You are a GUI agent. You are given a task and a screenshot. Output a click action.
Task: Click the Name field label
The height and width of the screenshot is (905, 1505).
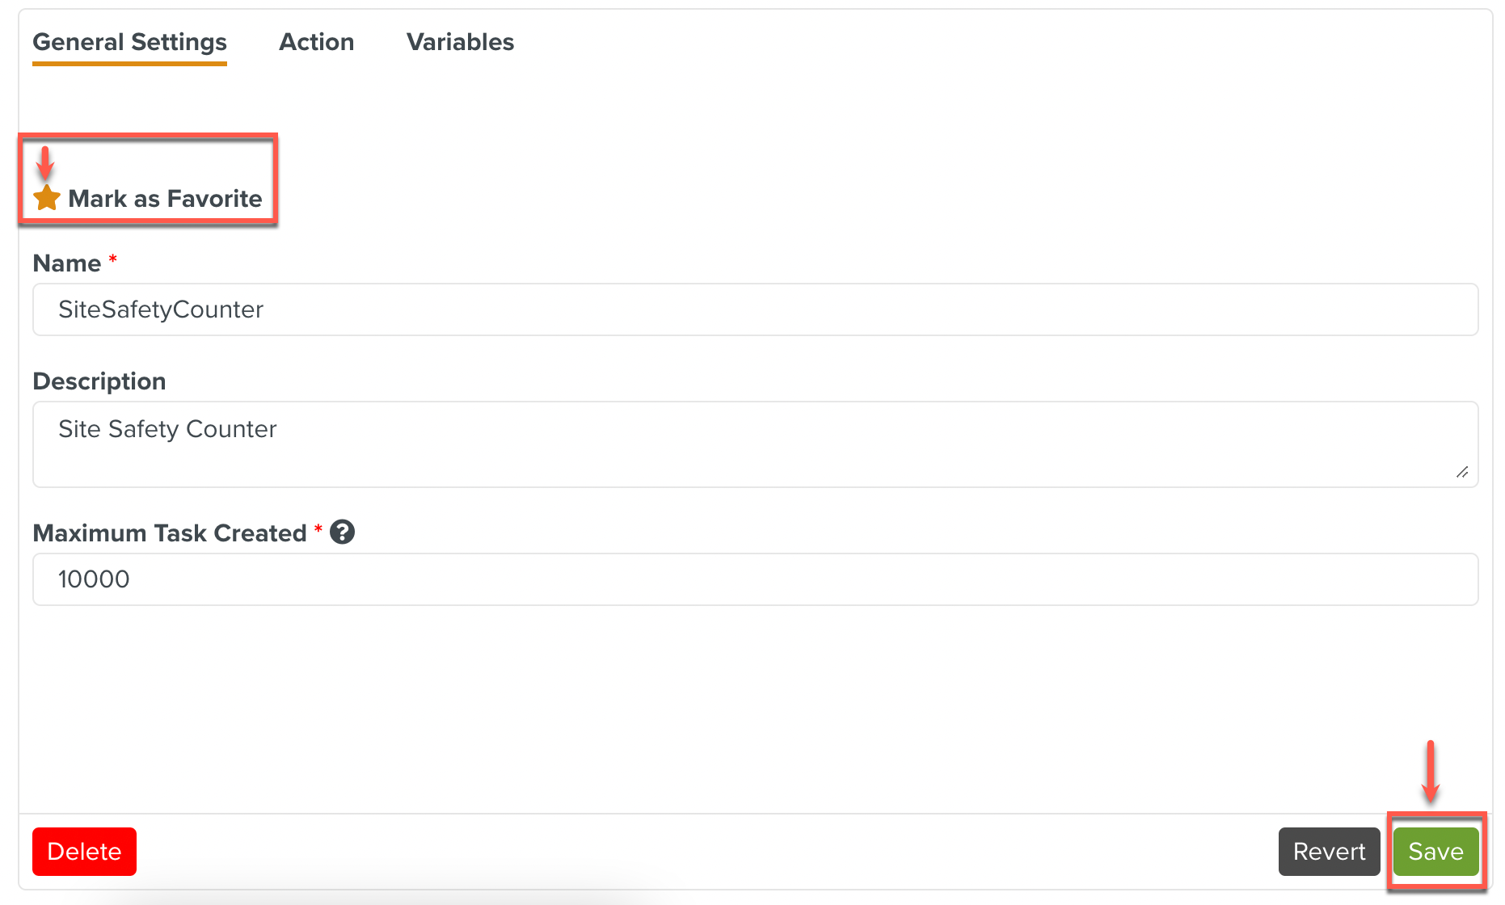coord(67,263)
